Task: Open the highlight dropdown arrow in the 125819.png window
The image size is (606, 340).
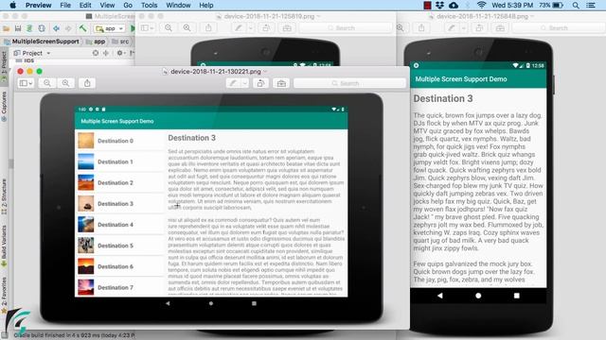Action: click(250, 28)
